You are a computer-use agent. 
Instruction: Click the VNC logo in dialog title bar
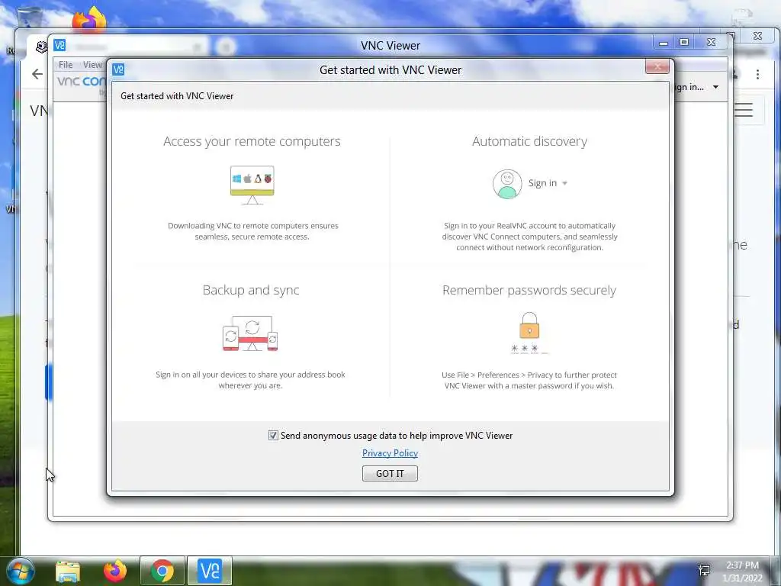coord(118,69)
